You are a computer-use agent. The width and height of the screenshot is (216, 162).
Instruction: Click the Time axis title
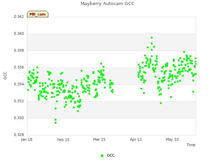point(191,145)
